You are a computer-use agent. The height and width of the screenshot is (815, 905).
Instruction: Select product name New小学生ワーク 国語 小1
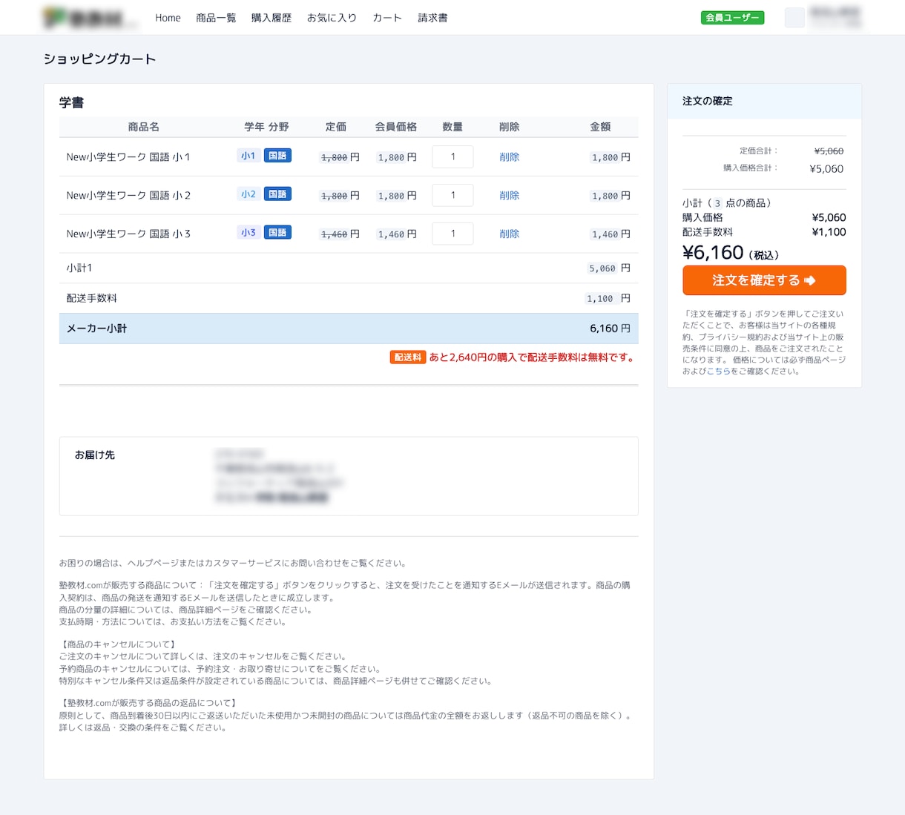(128, 157)
